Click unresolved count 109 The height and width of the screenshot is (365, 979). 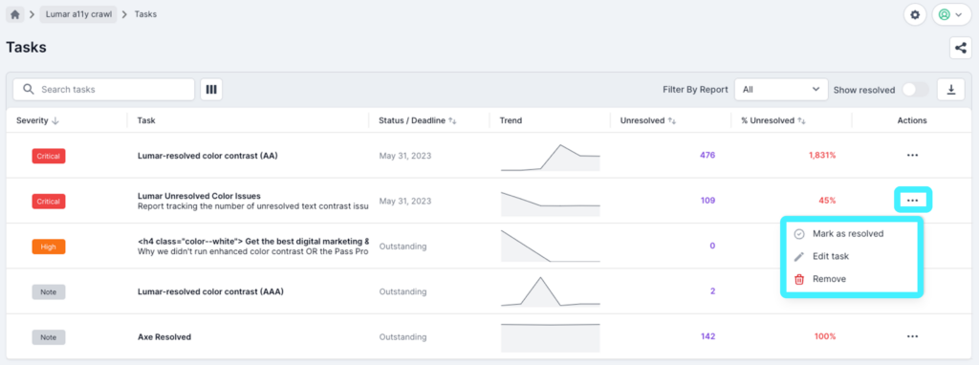[x=707, y=201]
